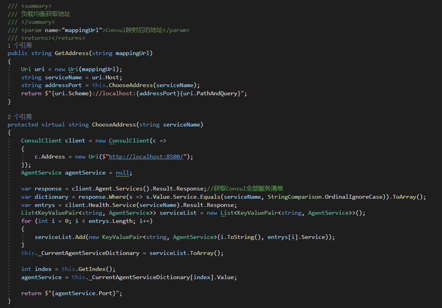Click the AgentService variable declaration
Screen dimensions: 442x308
tap(86, 172)
